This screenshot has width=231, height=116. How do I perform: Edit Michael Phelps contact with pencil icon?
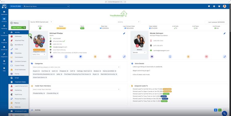point(124,34)
